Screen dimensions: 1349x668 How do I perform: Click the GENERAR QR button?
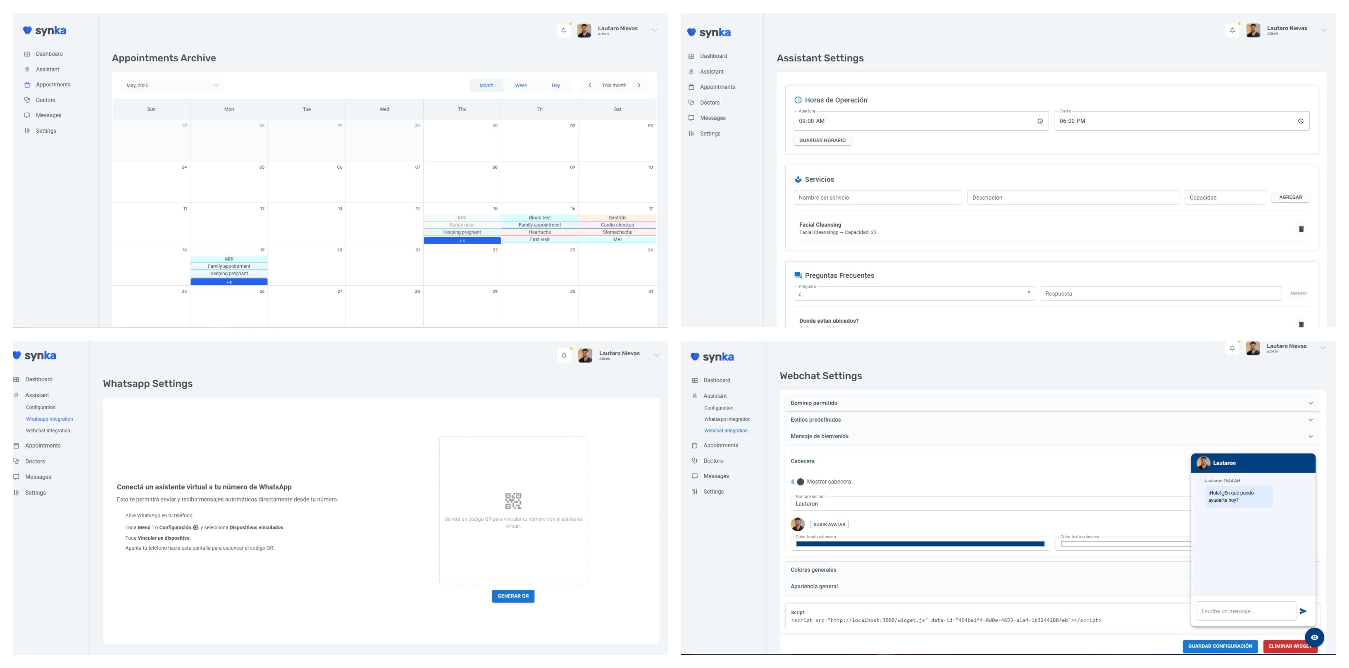click(512, 596)
